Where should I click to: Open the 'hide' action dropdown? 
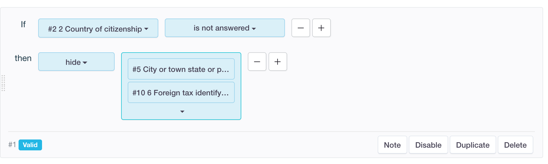[x=76, y=62]
